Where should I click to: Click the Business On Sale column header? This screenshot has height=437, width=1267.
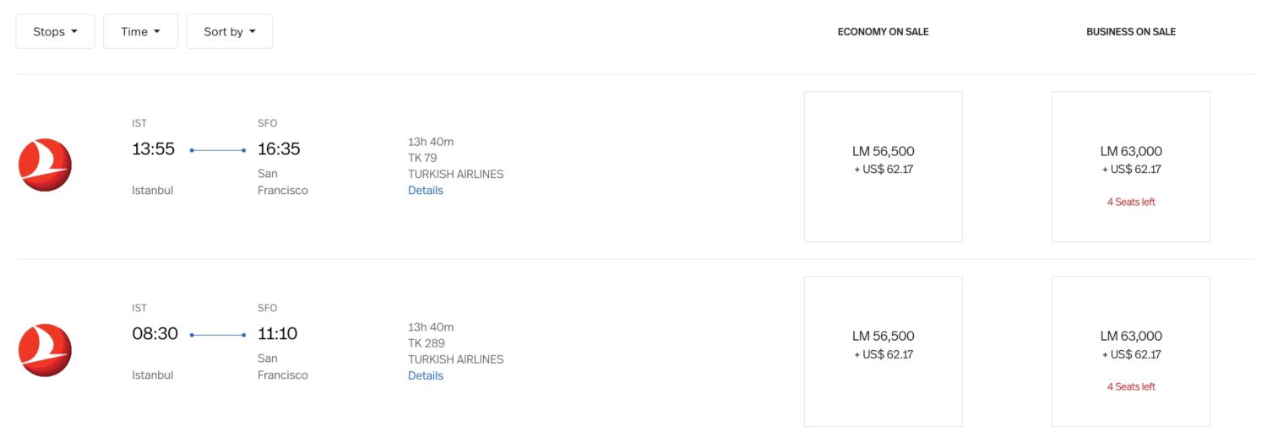[1130, 32]
